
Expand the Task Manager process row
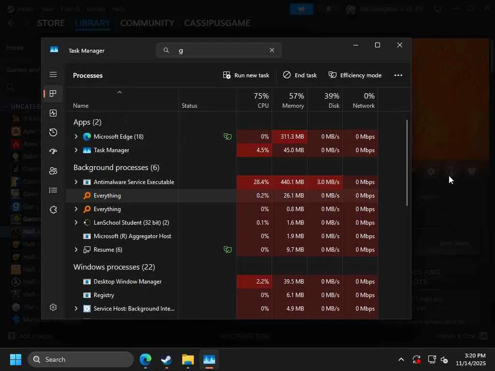pos(76,150)
